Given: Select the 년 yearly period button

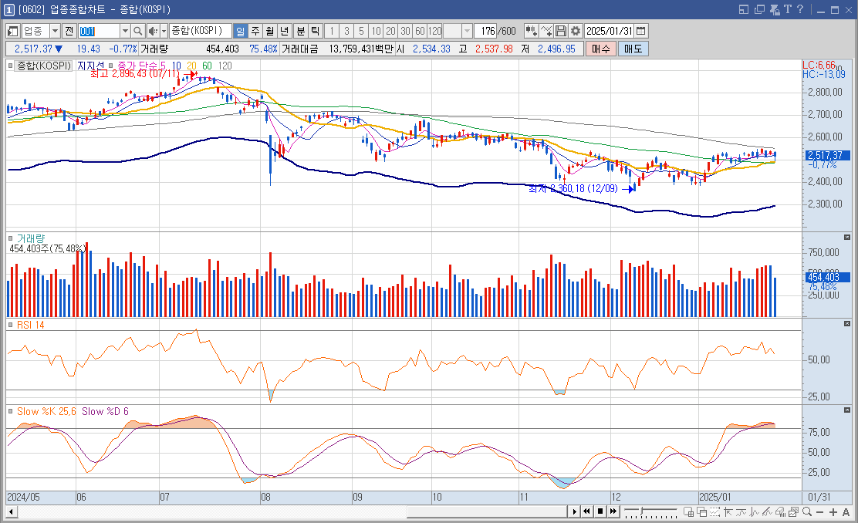Looking at the screenshot, I should [285, 31].
